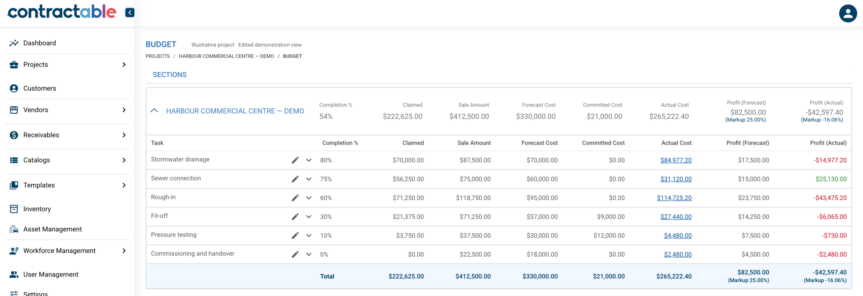
Task: Expand the Stormwater drainage row details
Action: coord(309,160)
